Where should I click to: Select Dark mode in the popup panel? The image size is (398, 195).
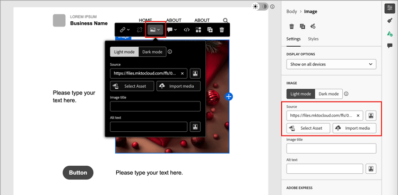tap(152, 52)
